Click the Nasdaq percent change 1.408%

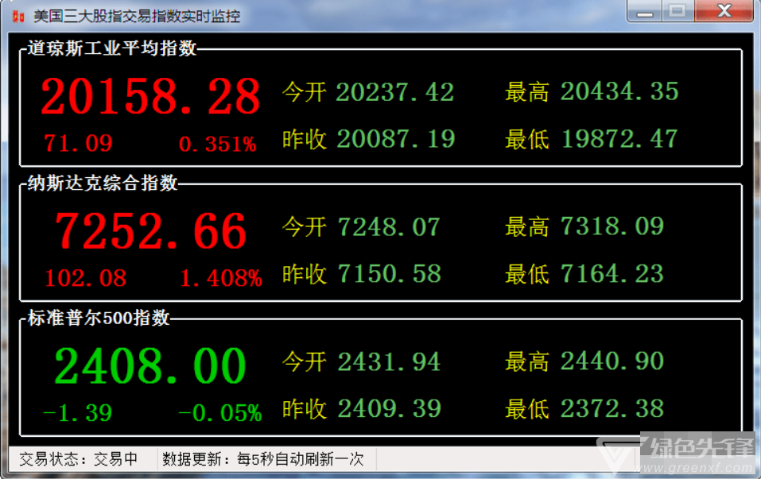(221, 278)
